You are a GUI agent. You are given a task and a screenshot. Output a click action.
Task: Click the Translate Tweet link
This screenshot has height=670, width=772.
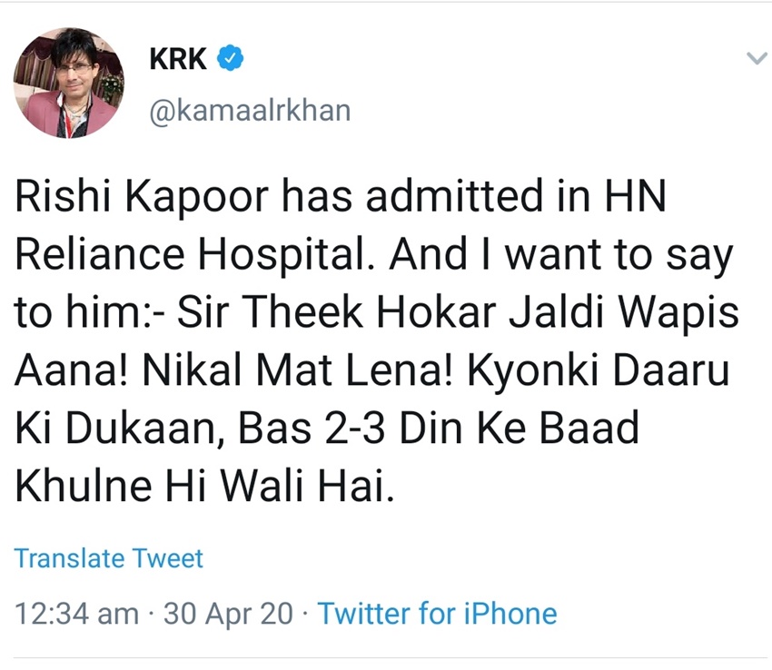click(x=109, y=557)
